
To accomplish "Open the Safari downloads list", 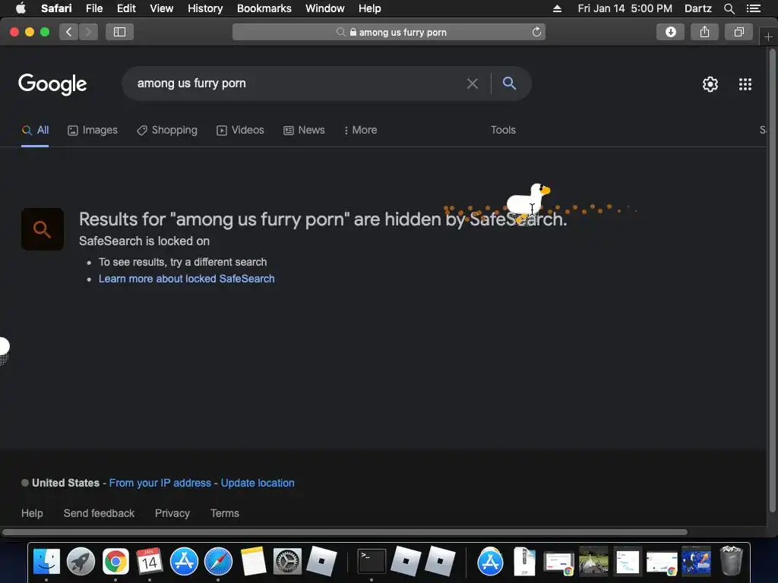I will click(670, 32).
